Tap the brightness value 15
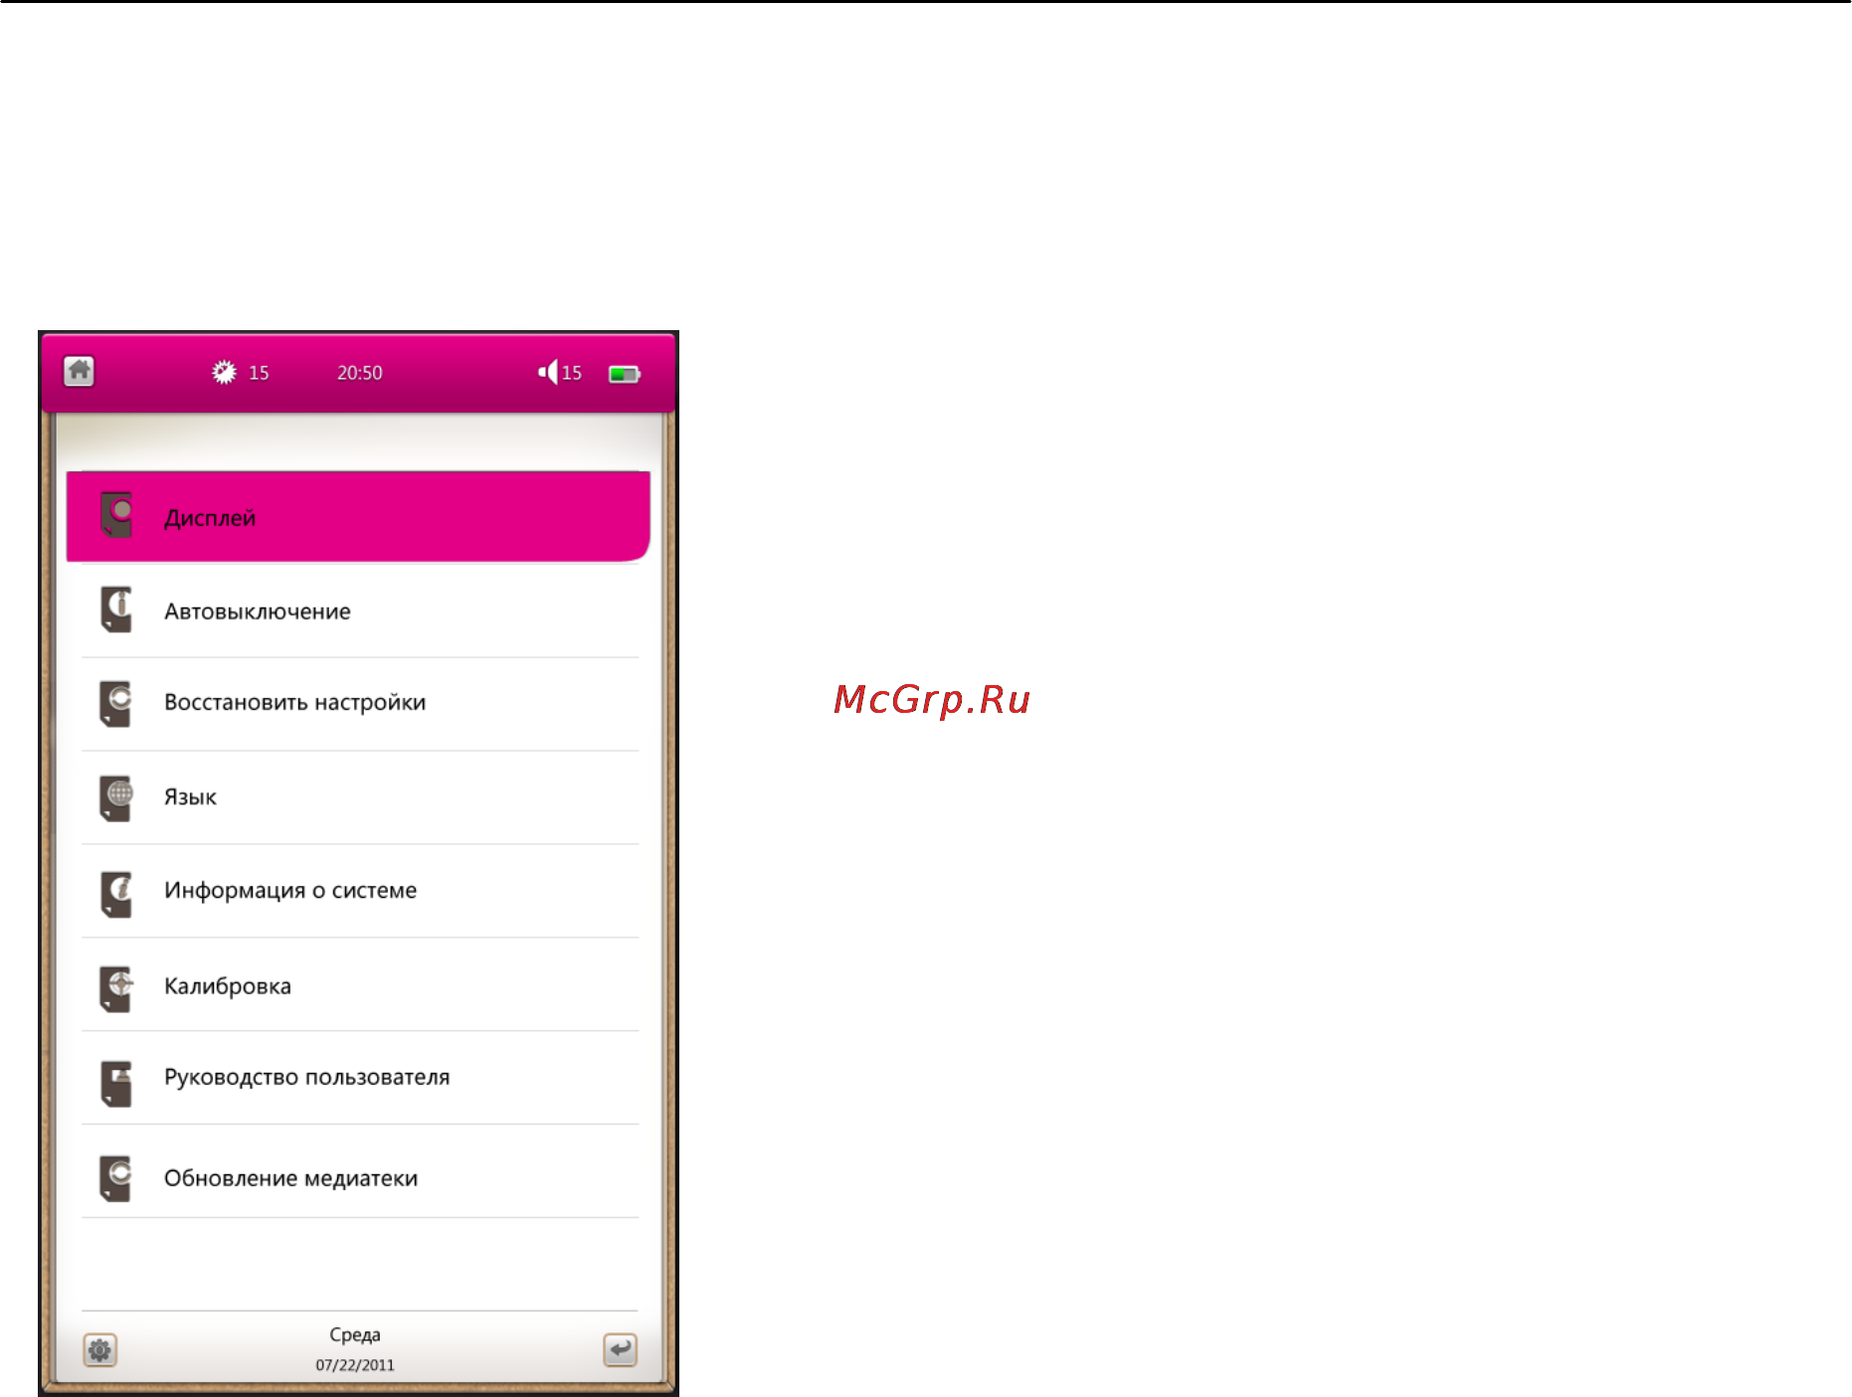Screen dimensions: 1852x1397 click(259, 373)
